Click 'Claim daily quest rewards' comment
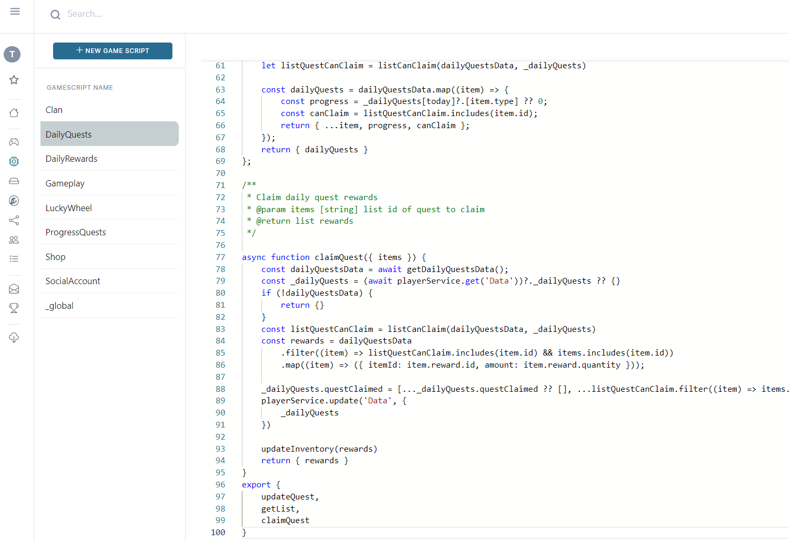 [x=316, y=197]
